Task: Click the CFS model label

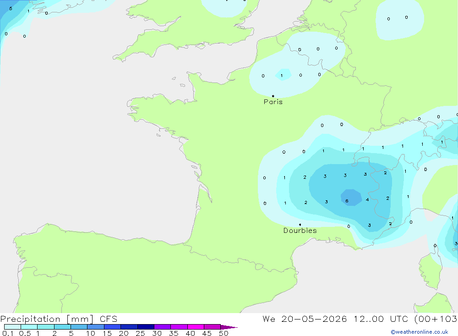Action: 109,319
